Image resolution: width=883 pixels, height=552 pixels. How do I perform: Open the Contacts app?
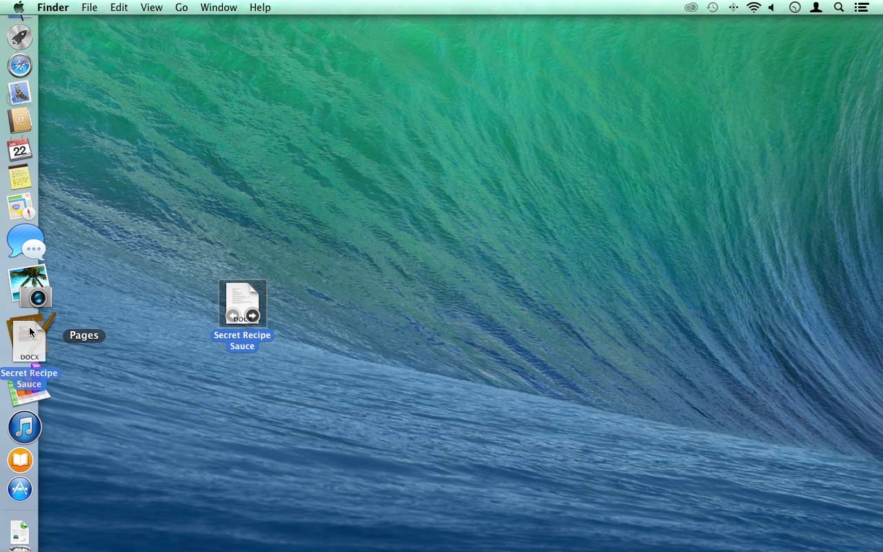click(19, 121)
